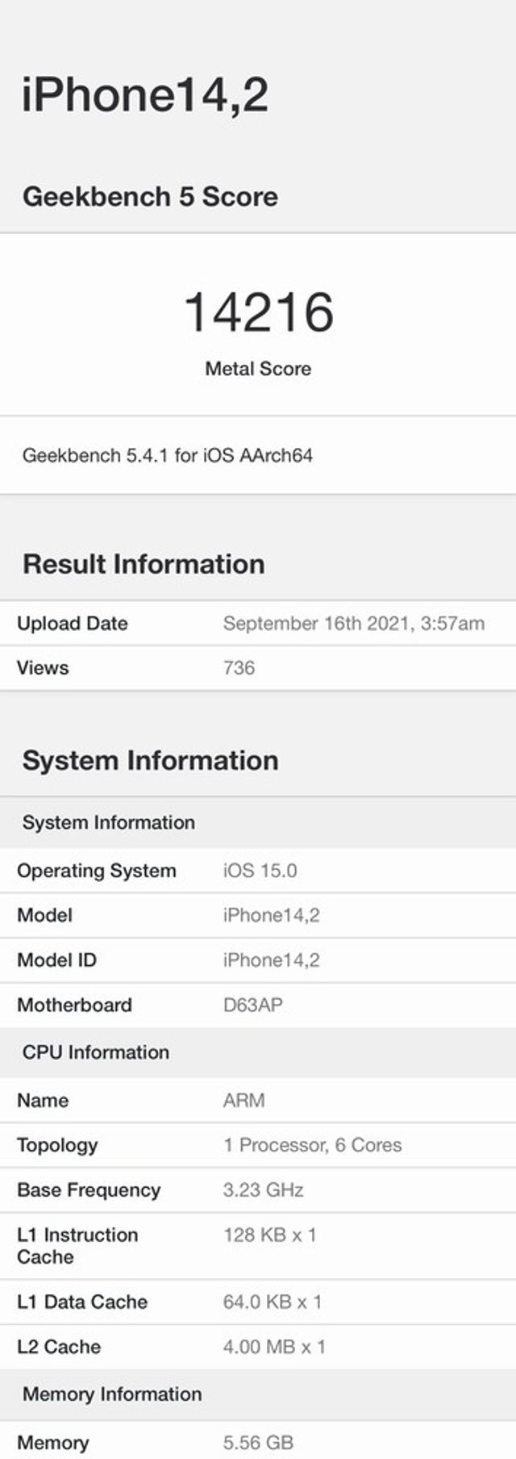This screenshot has height=1459, width=516.
Task: Click Geekbench 5.4.1 for iOS AArch64 text
Action: 167,455
